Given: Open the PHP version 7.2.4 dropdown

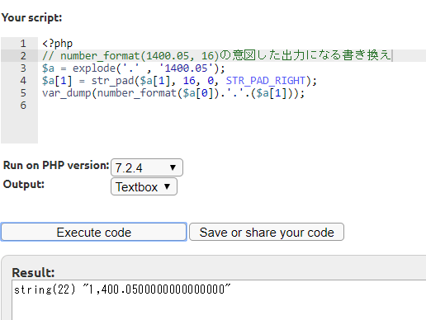Looking at the screenshot, I should pyautogui.click(x=147, y=167).
